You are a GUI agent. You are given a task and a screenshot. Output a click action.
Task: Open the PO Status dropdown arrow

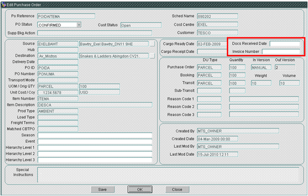point(79,25)
